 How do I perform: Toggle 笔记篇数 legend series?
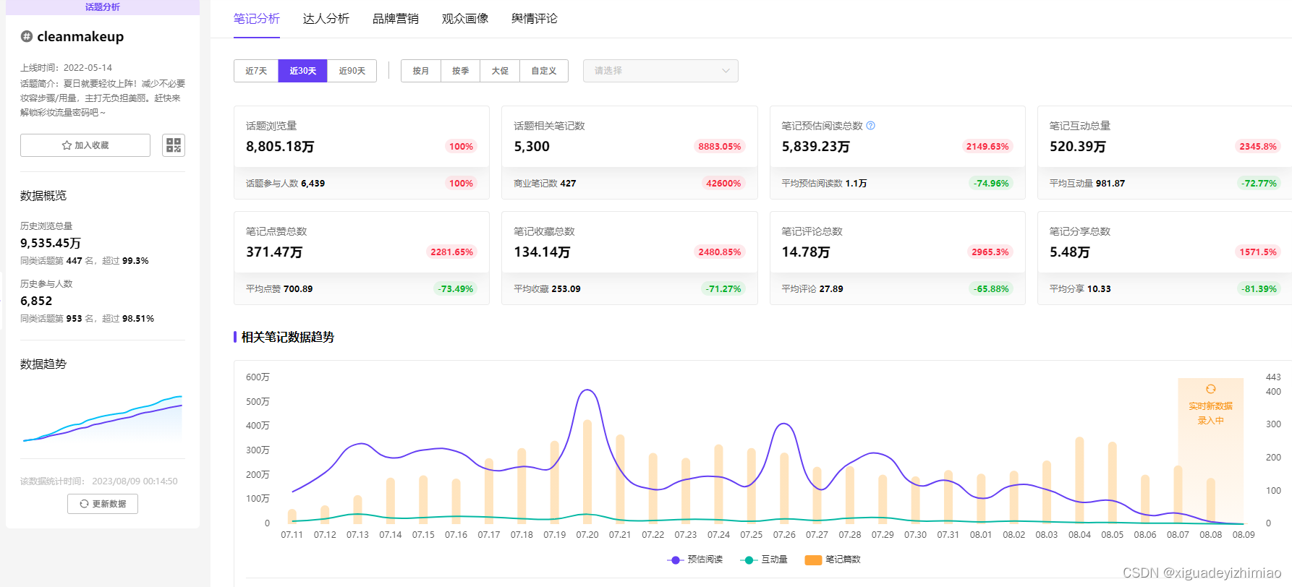click(x=833, y=560)
